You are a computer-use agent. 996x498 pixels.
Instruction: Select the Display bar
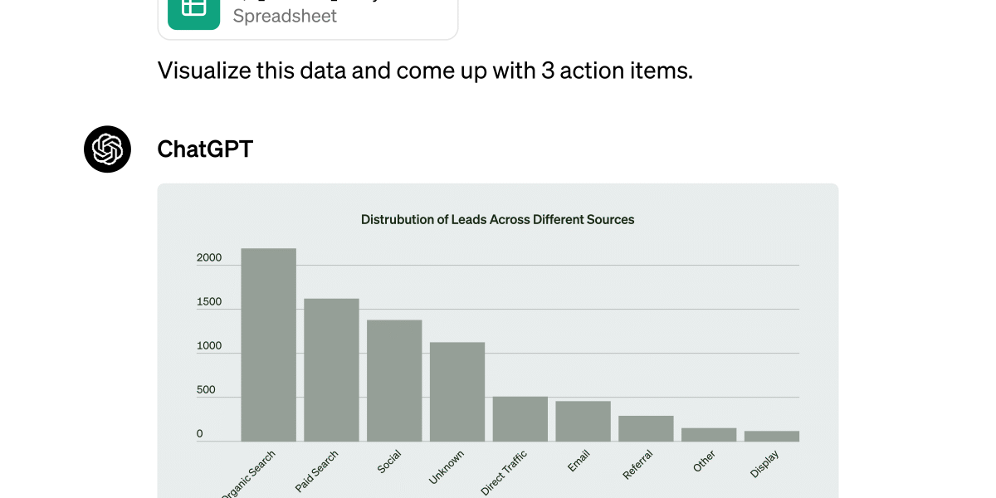coord(772,437)
